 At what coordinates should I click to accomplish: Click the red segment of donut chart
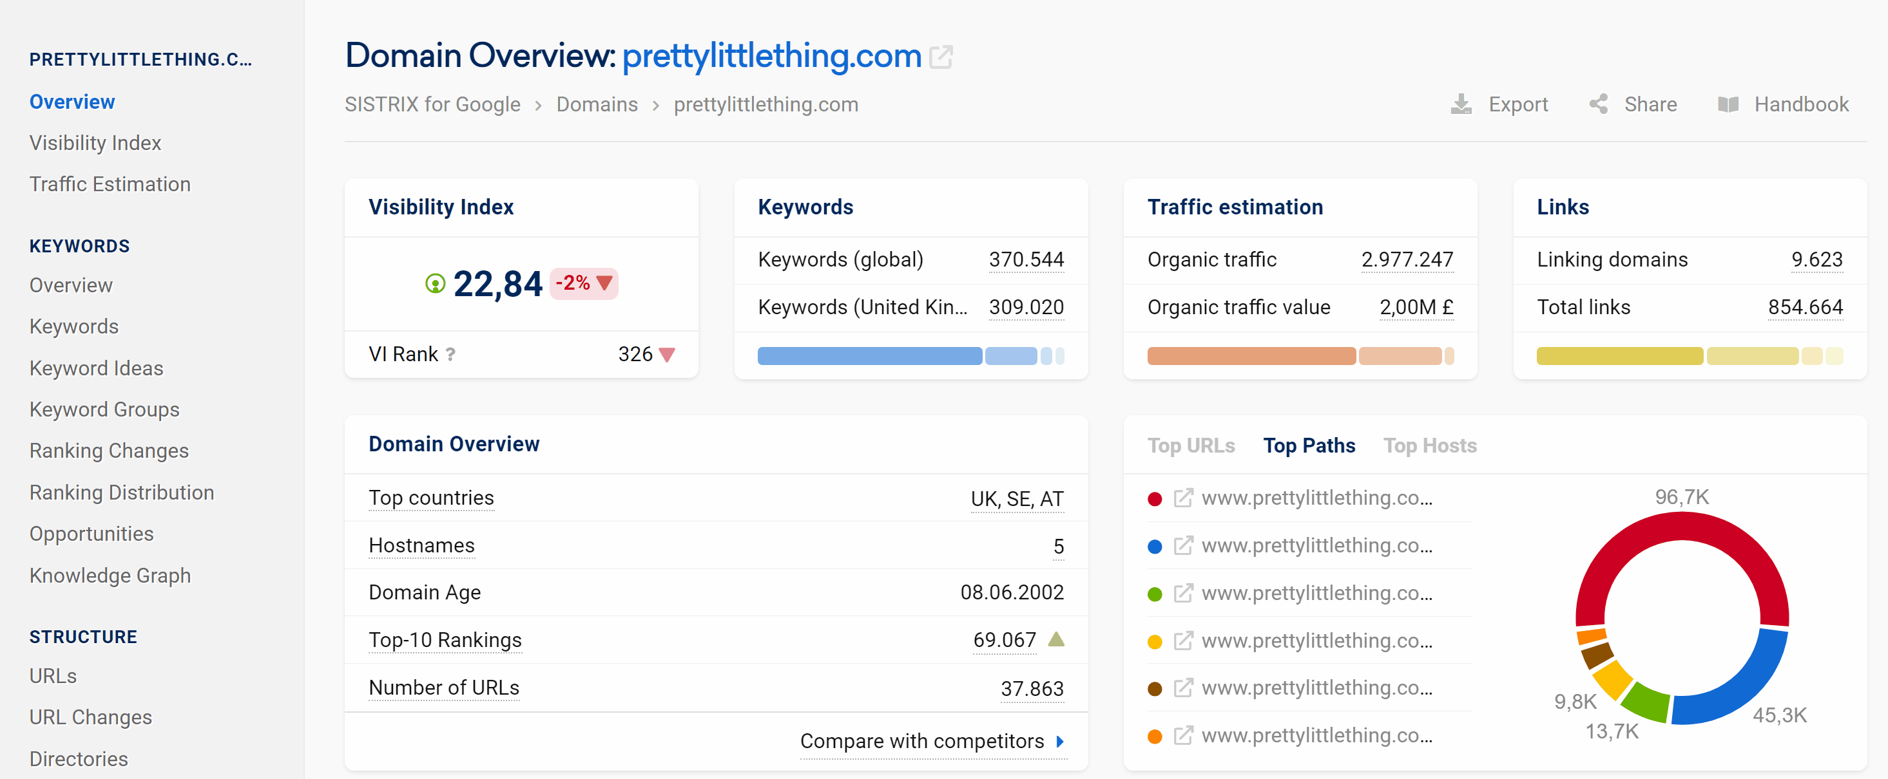point(1681,527)
